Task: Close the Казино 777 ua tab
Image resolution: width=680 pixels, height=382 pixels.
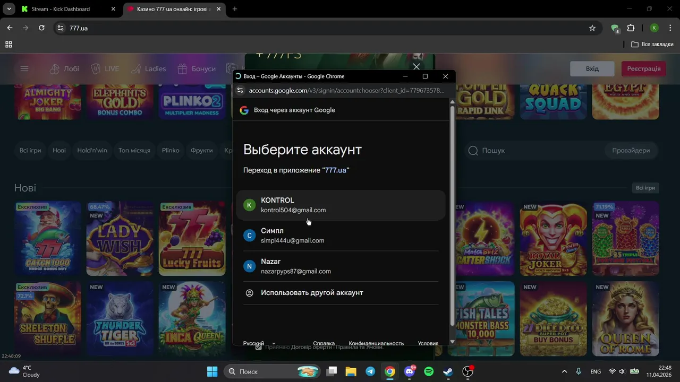Action: (x=218, y=9)
